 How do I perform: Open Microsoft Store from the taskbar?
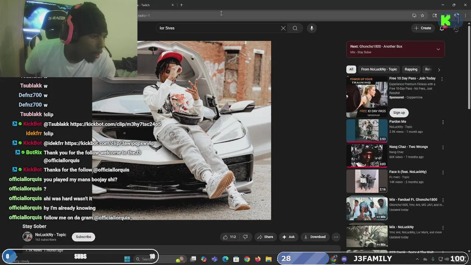coord(236,259)
